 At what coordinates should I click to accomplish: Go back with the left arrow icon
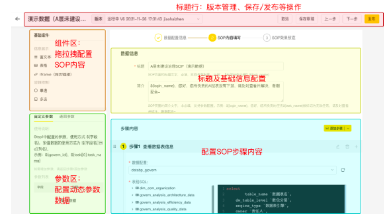point(18,19)
